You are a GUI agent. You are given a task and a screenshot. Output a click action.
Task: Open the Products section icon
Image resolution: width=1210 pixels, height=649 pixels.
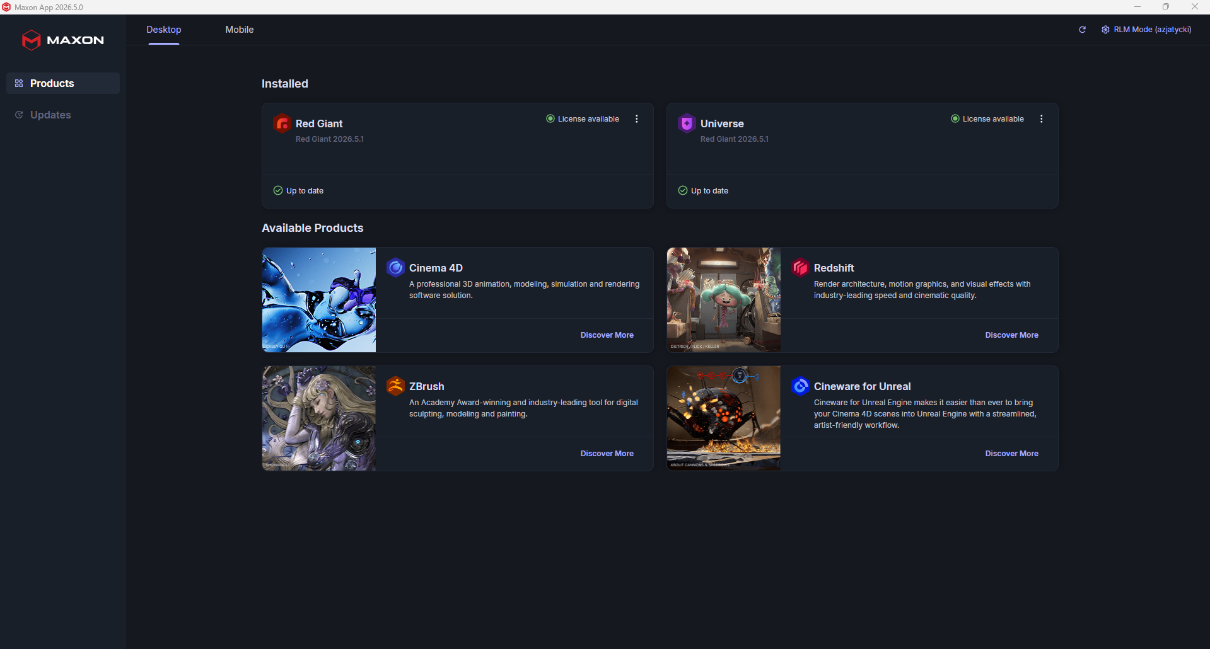(19, 83)
